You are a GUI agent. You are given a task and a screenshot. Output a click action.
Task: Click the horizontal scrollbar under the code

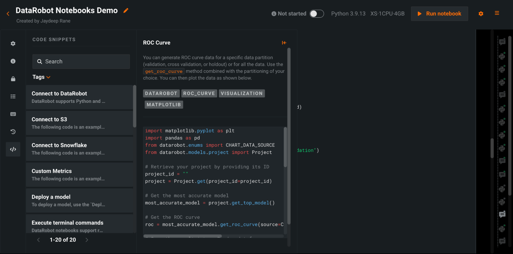pyautogui.click(x=182, y=236)
